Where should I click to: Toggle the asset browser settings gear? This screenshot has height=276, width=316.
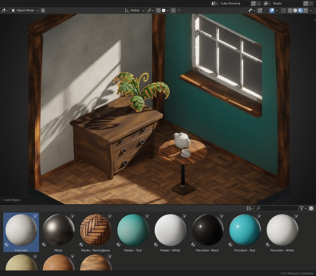click(x=311, y=208)
